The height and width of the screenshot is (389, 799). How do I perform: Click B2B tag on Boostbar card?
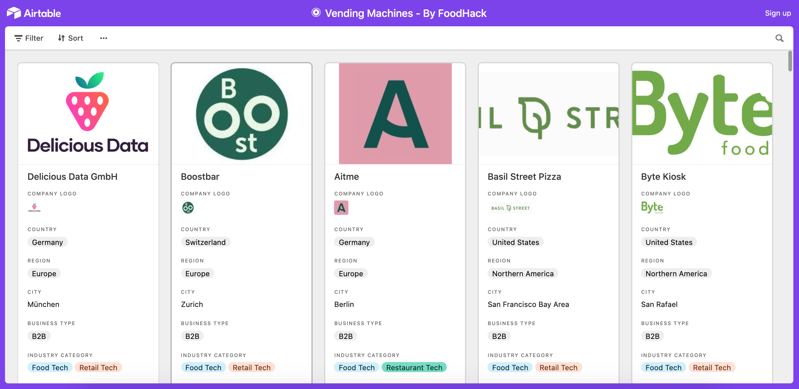192,336
